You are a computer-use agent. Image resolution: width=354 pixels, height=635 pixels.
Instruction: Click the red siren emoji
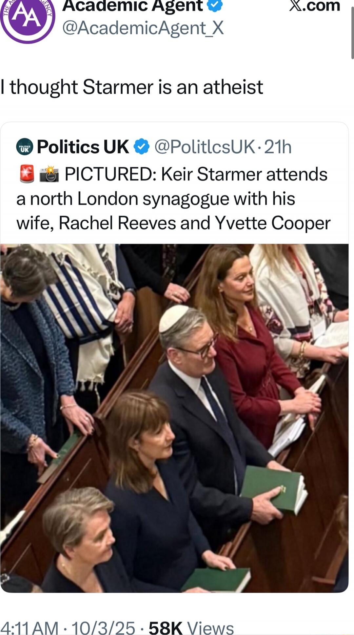(27, 174)
